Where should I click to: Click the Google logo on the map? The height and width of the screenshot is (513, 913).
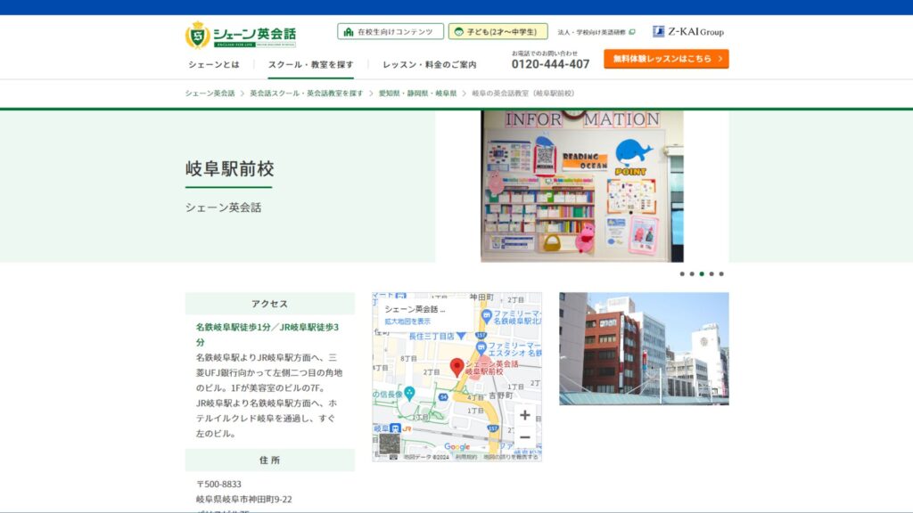click(x=457, y=447)
